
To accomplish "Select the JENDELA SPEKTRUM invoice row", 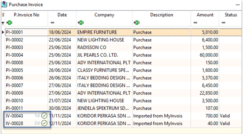I will click(123, 108).
